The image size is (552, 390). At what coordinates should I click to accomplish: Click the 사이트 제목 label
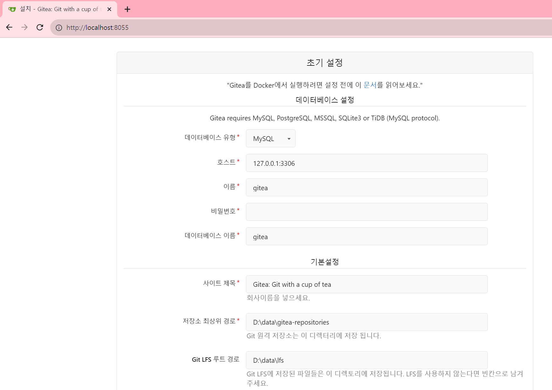219,283
